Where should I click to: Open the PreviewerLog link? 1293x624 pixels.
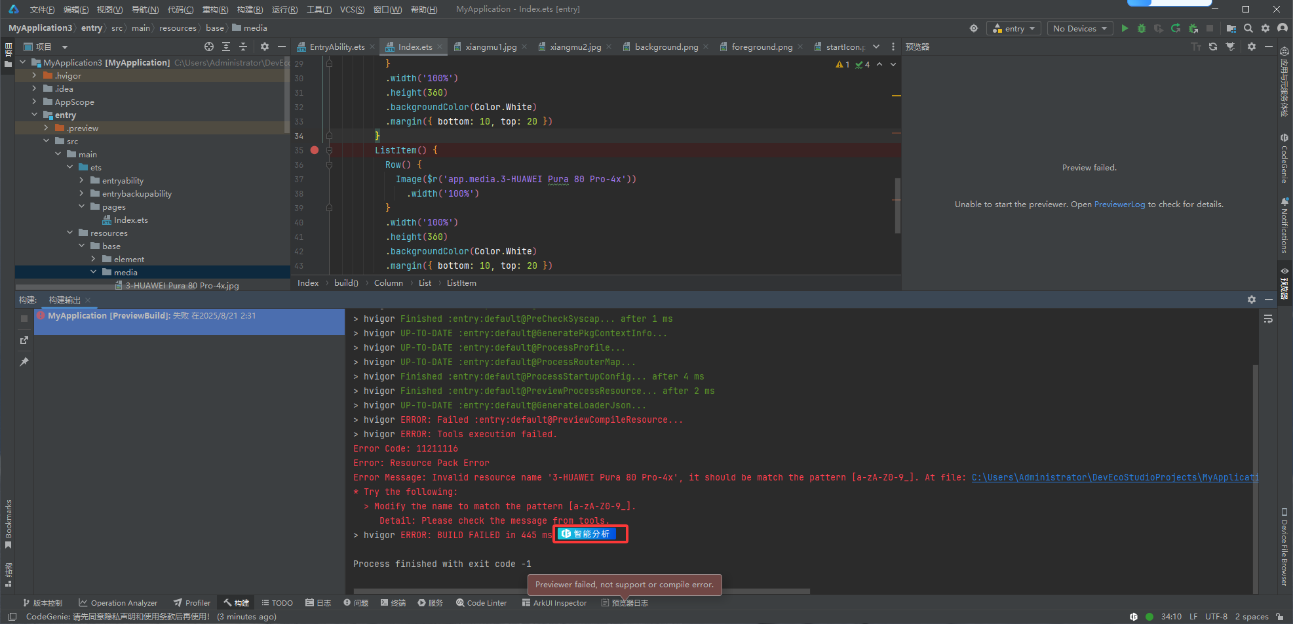1119,205
